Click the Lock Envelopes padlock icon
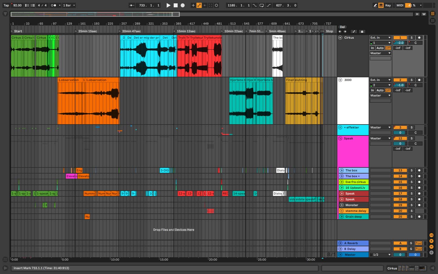Viewport: 438px width, 274px height. 362,31
